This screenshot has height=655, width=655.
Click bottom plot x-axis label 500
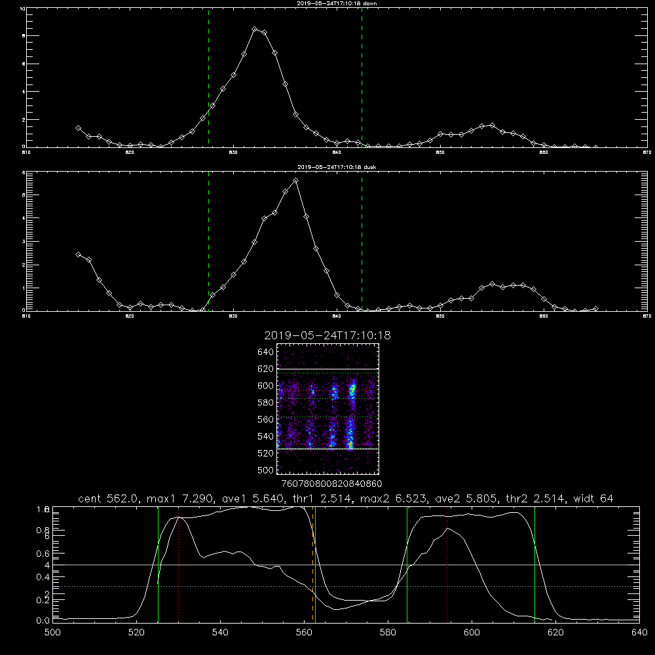[52, 633]
